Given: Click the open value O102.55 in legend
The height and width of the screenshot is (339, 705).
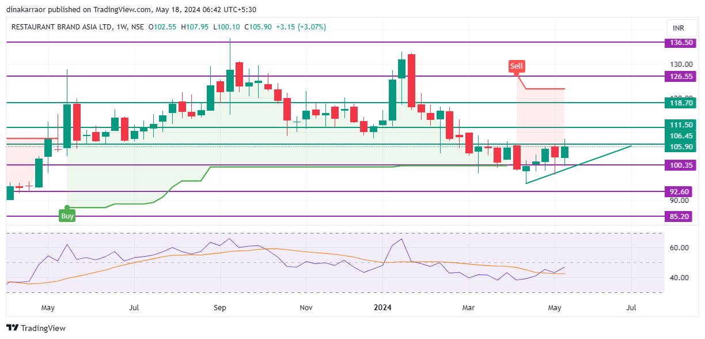Looking at the screenshot, I should tap(162, 27).
